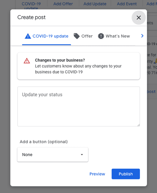Close the Create post dialog
Viewport: 157px width, 193px height.
coord(138,17)
